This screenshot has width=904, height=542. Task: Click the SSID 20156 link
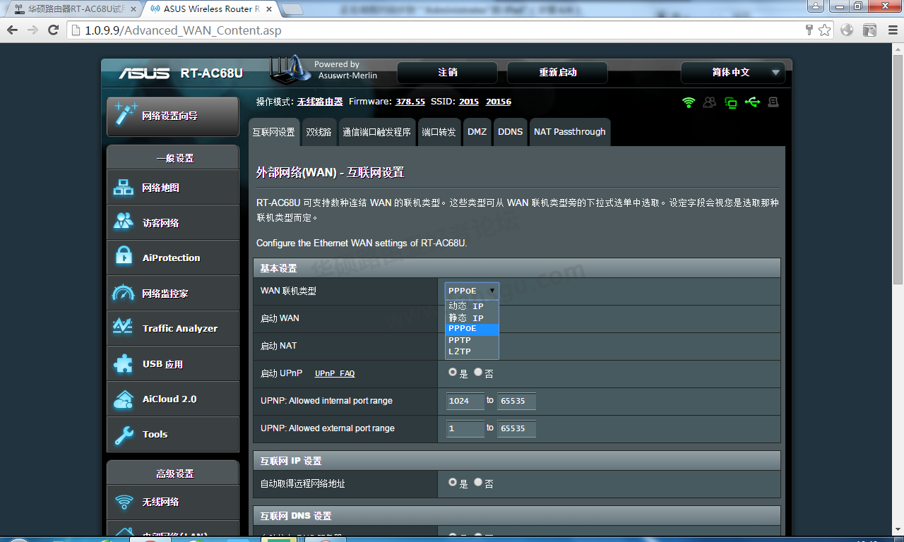pos(499,102)
